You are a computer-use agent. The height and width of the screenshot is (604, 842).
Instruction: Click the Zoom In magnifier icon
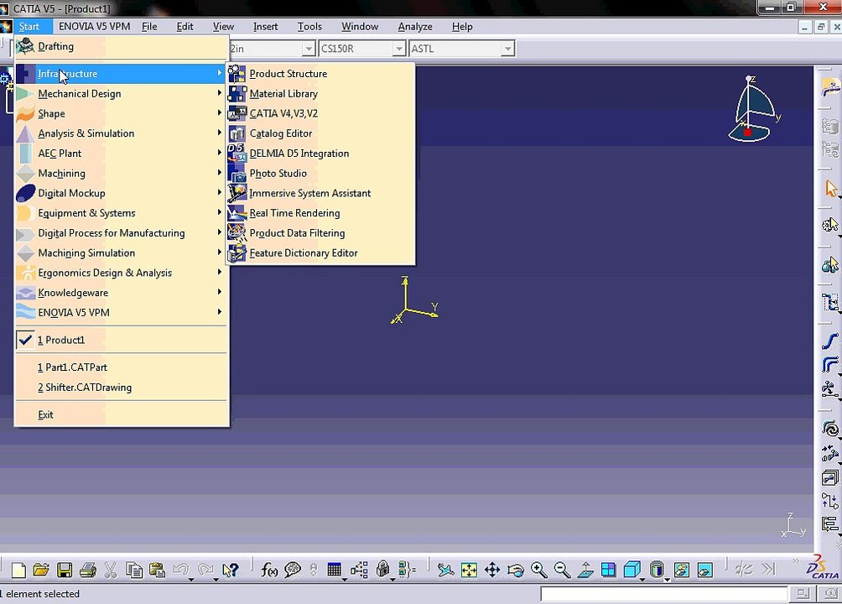[x=538, y=570]
